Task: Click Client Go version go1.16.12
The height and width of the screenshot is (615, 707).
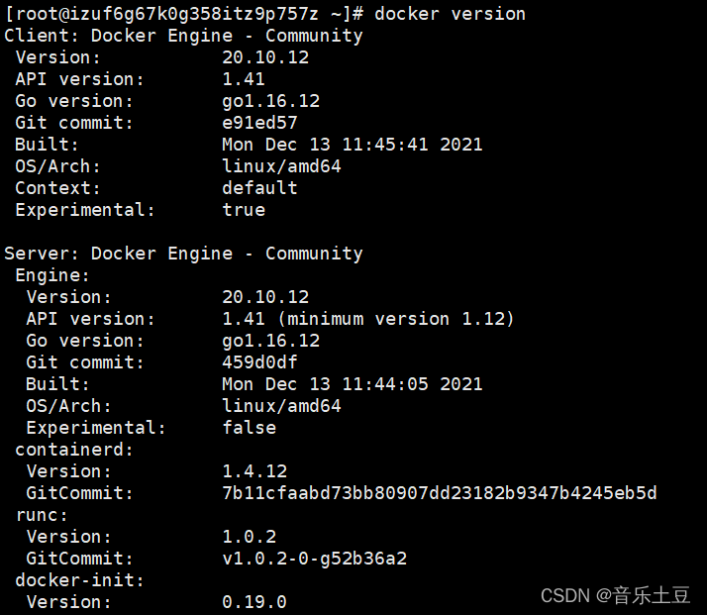Action: coord(270,101)
